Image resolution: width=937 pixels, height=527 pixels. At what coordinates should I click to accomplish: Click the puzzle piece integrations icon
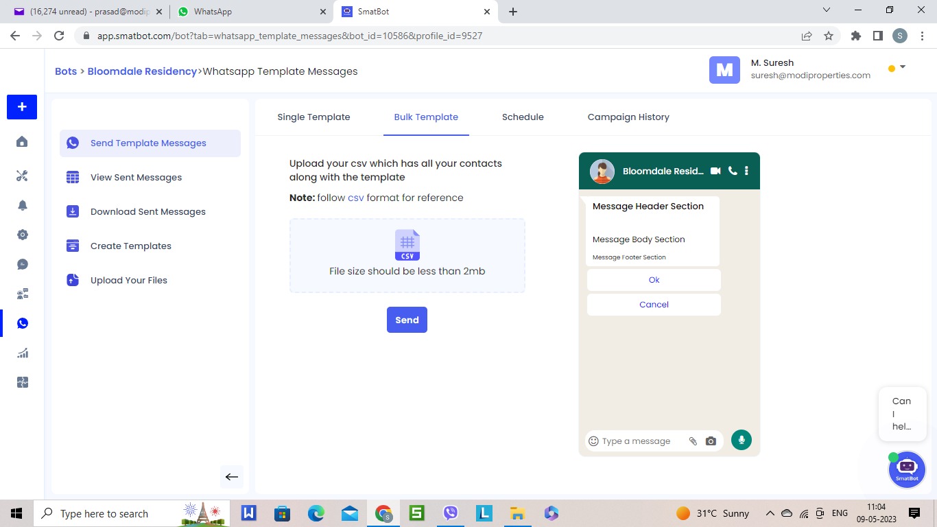(x=22, y=383)
